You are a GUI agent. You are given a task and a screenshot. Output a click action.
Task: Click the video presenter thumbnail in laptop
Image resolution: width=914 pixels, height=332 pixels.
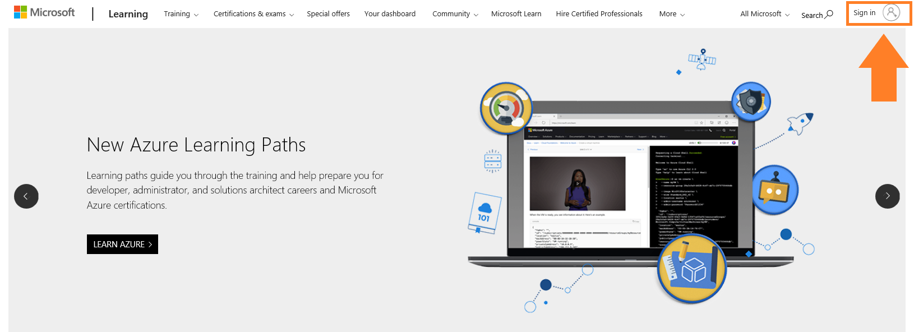tap(578, 183)
